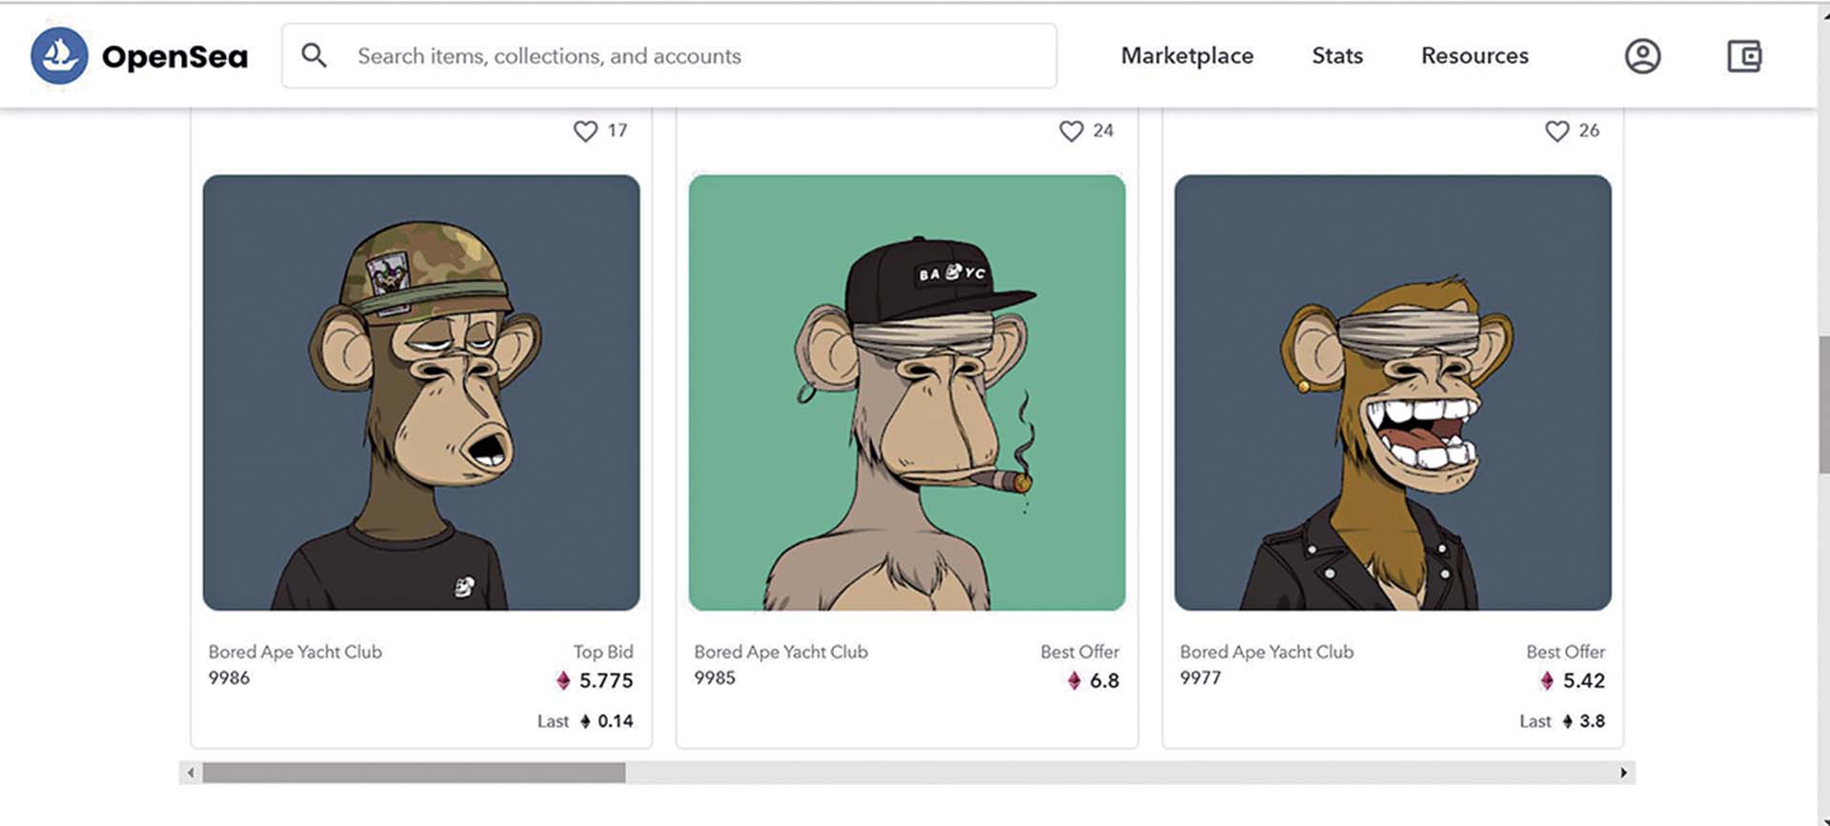The height and width of the screenshot is (826, 1830).
Task: Click Bored Ape Yacht Club link above 9985
Action: point(781,652)
